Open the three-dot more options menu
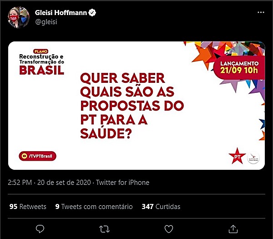 pyautogui.click(x=261, y=12)
